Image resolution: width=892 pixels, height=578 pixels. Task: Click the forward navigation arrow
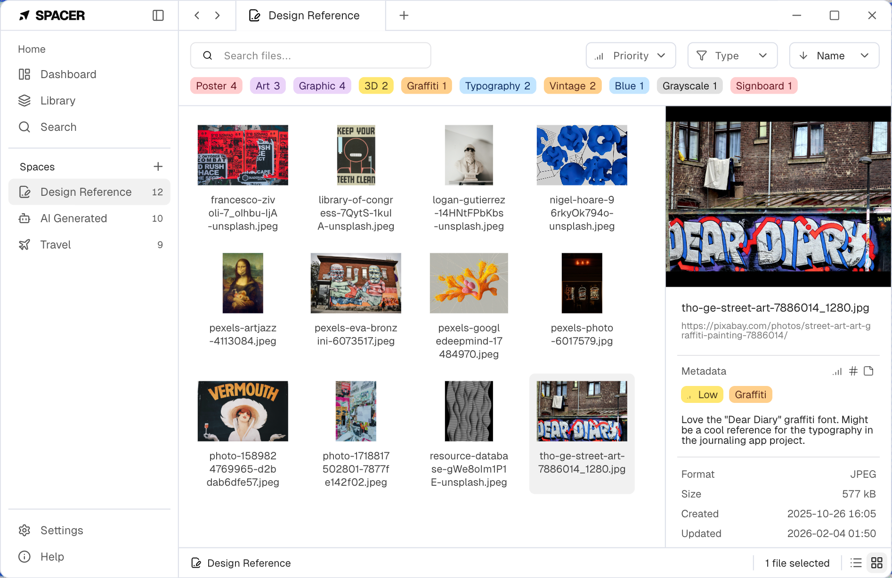click(217, 16)
